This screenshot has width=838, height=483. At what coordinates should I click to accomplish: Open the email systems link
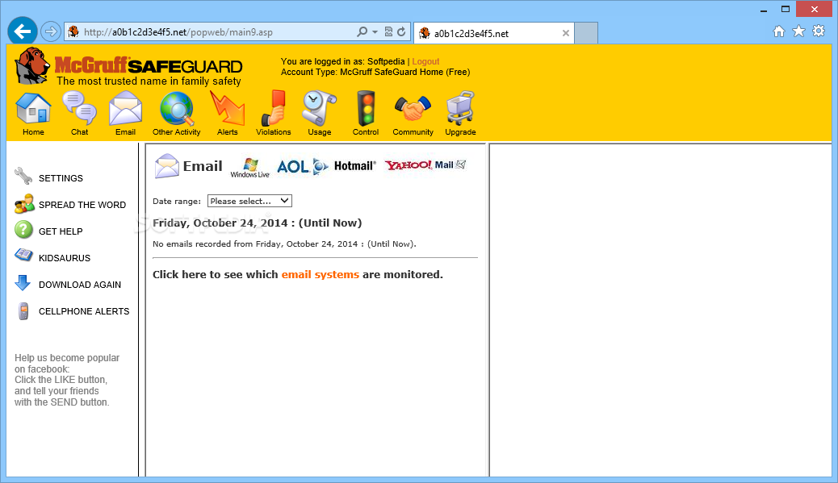321,274
